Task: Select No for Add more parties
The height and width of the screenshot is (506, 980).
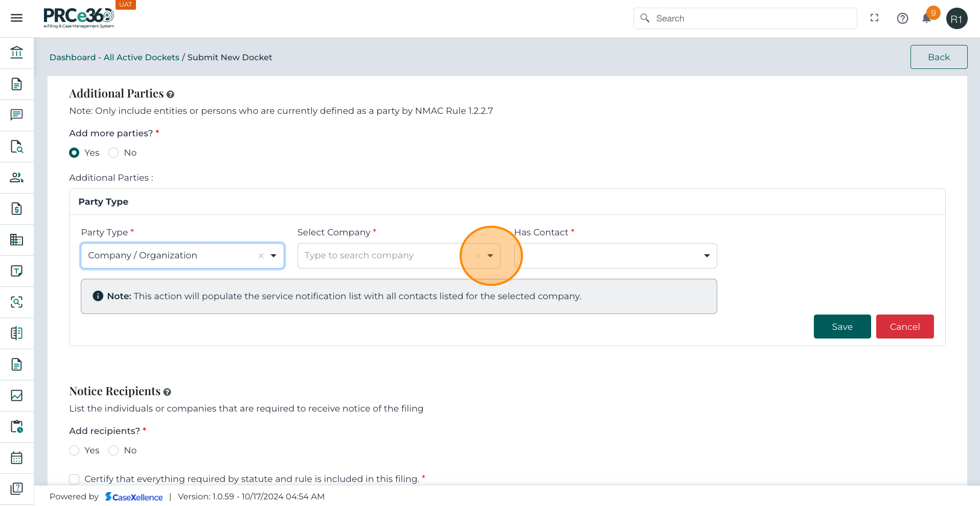Action: coord(113,153)
